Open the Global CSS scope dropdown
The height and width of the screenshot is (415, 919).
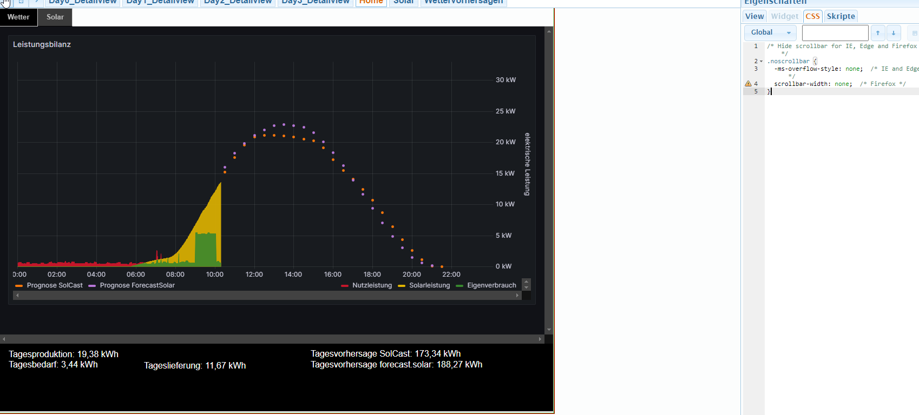tap(770, 33)
